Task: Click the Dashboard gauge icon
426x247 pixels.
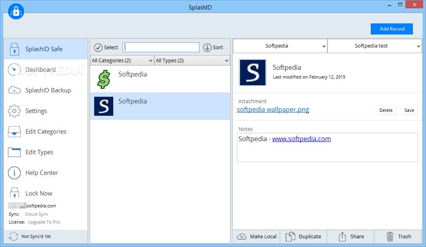Action: click(x=14, y=70)
